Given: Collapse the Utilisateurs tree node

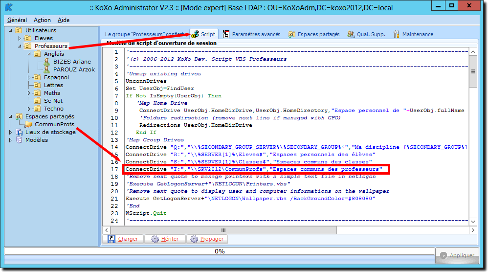Looking at the screenshot, I should (x=10, y=30).
